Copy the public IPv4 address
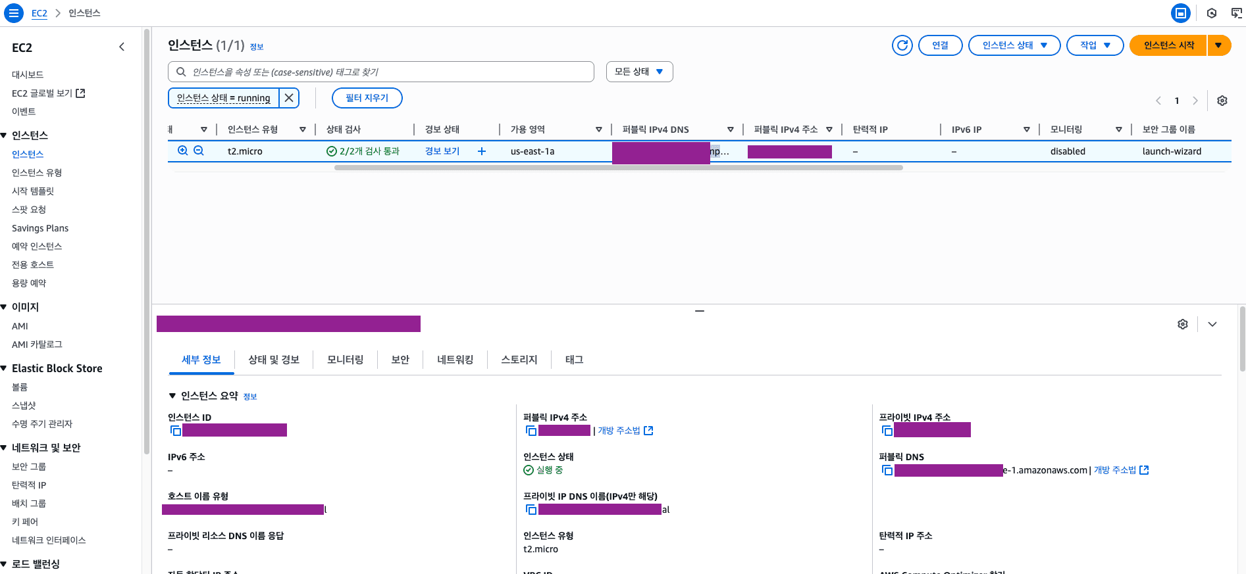Image resolution: width=1246 pixels, height=574 pixels. [531, 431]
